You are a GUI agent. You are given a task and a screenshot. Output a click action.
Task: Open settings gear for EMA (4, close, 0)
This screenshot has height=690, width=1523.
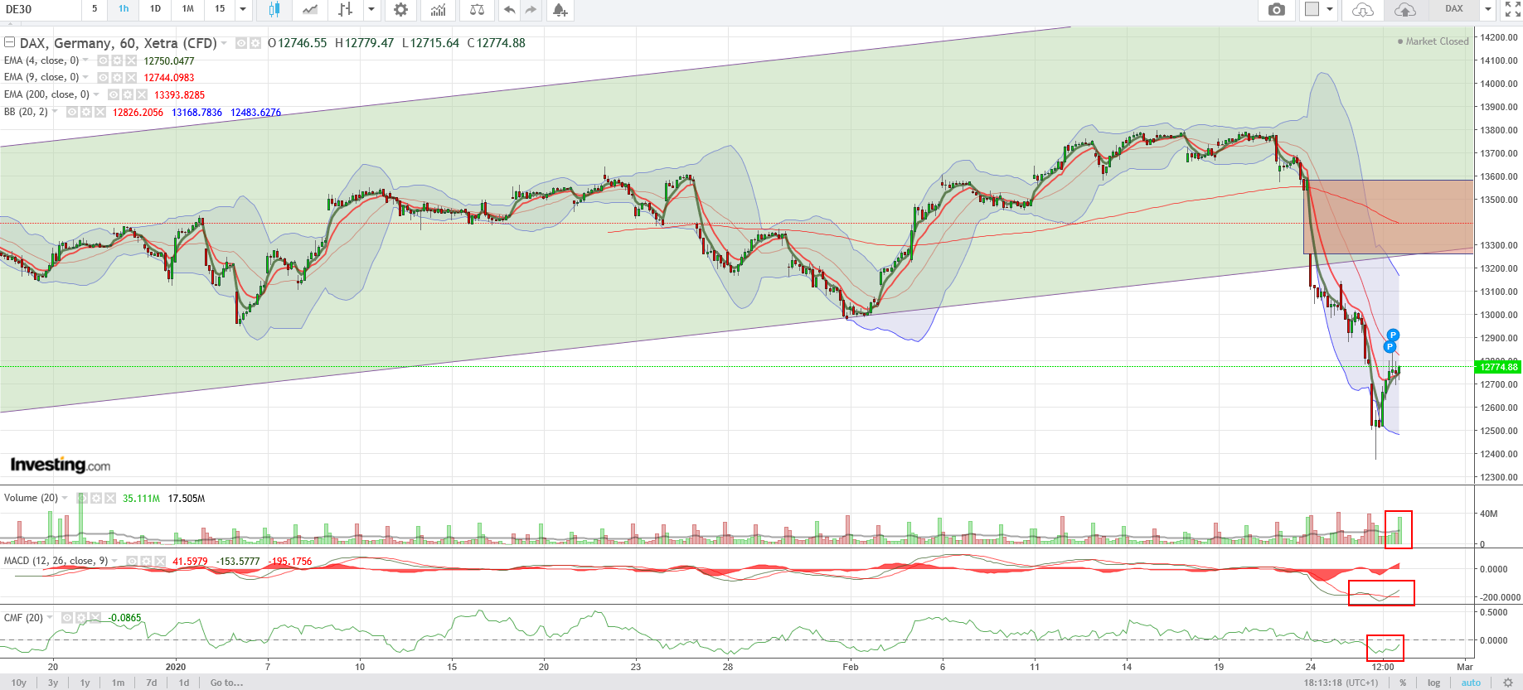coord(117,60)
